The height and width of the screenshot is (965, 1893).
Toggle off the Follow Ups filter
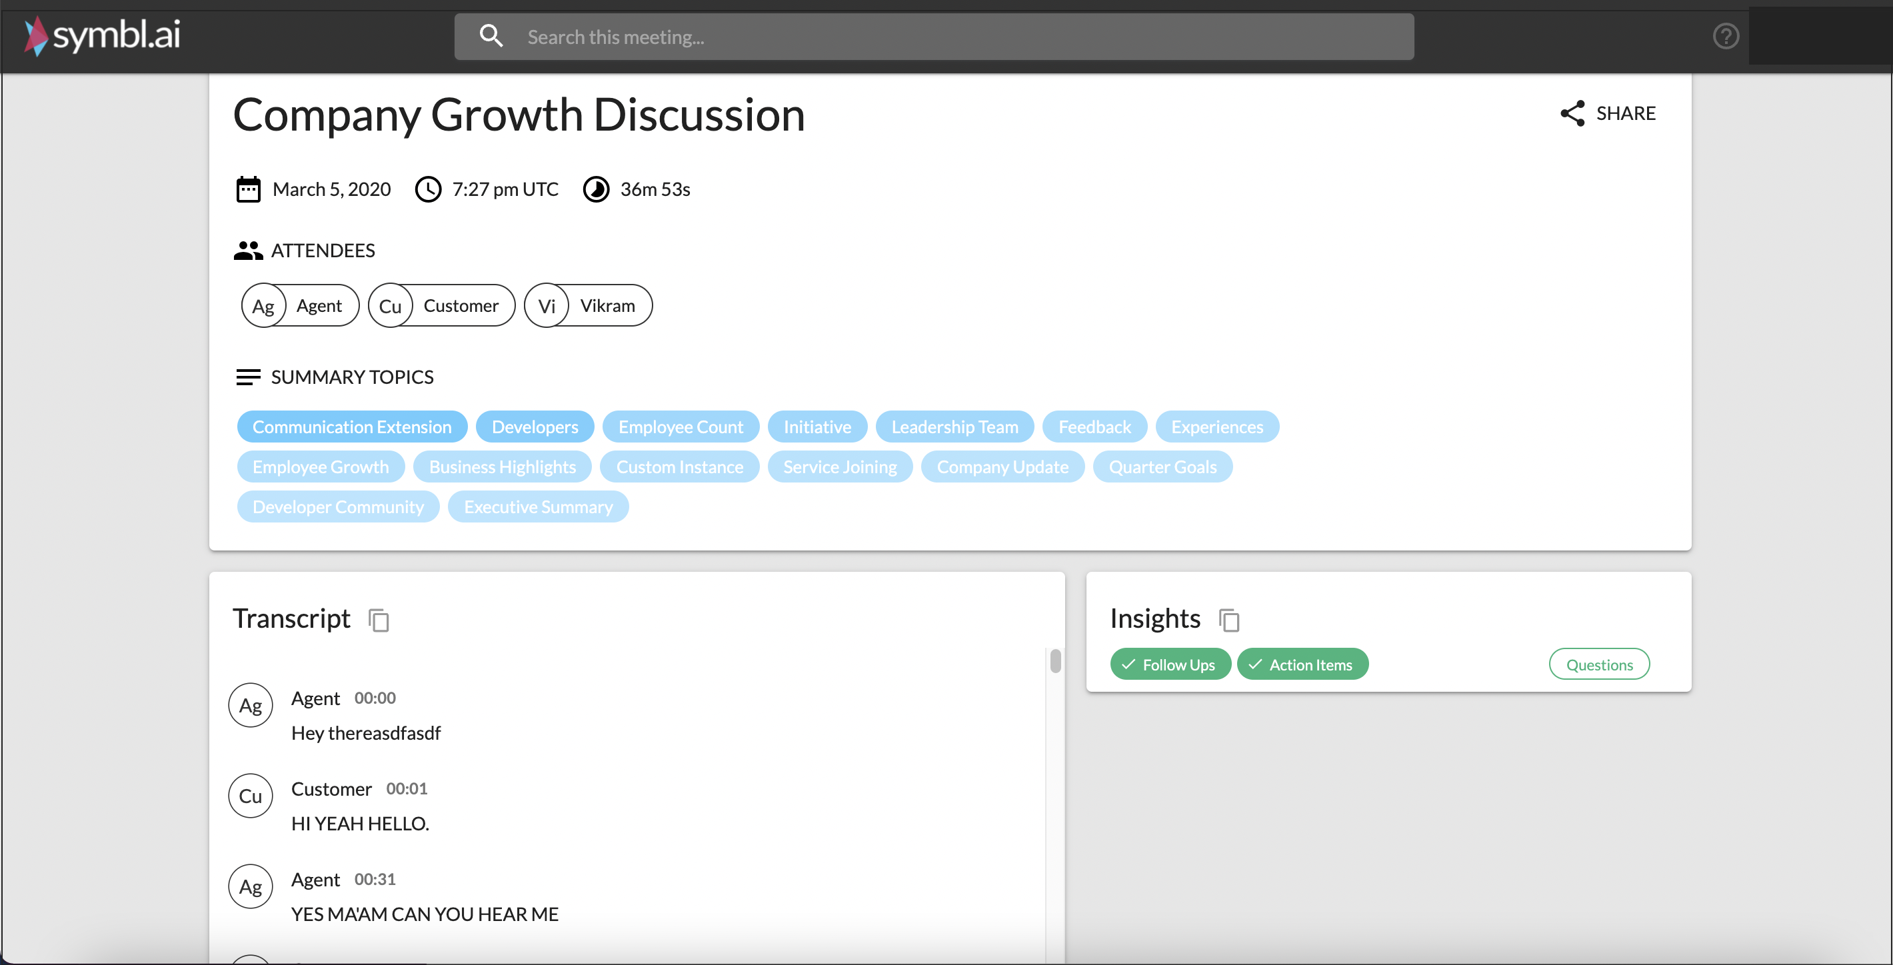tap(1170, 664)
